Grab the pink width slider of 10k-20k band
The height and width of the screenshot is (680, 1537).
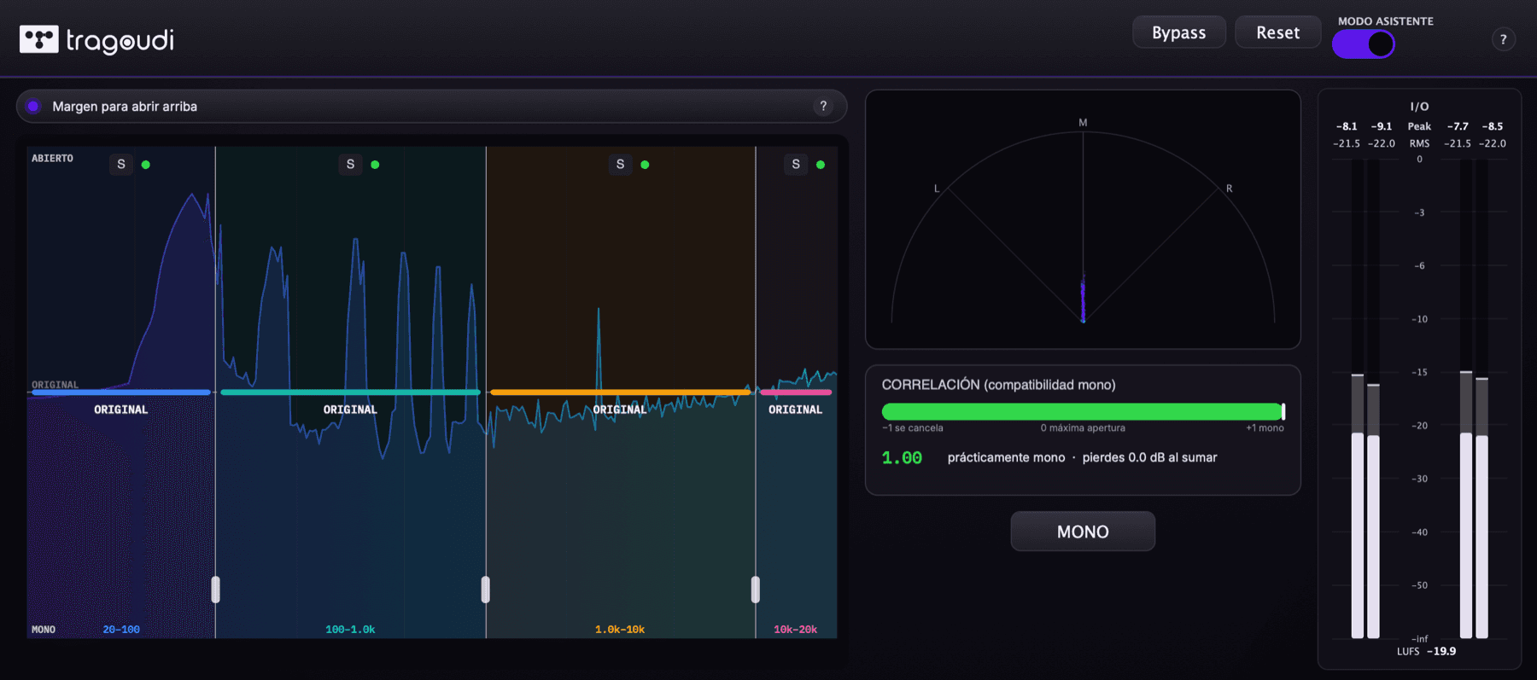point(796,392)
